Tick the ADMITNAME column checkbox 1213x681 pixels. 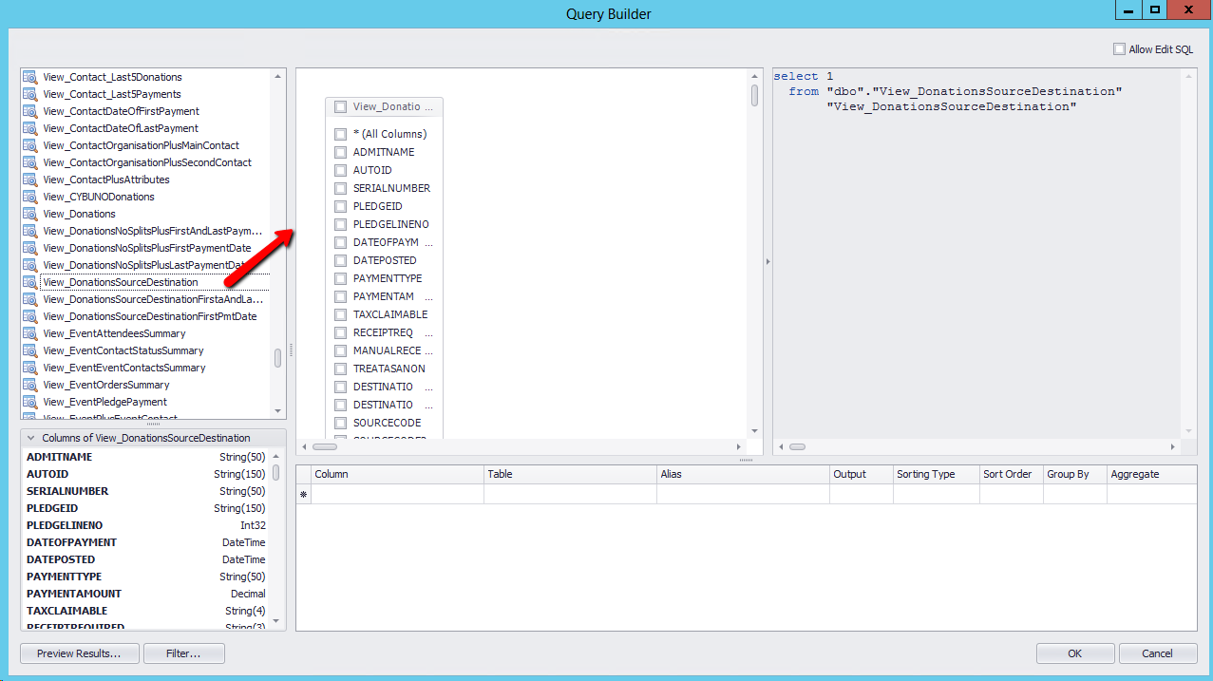click(340, 152)
